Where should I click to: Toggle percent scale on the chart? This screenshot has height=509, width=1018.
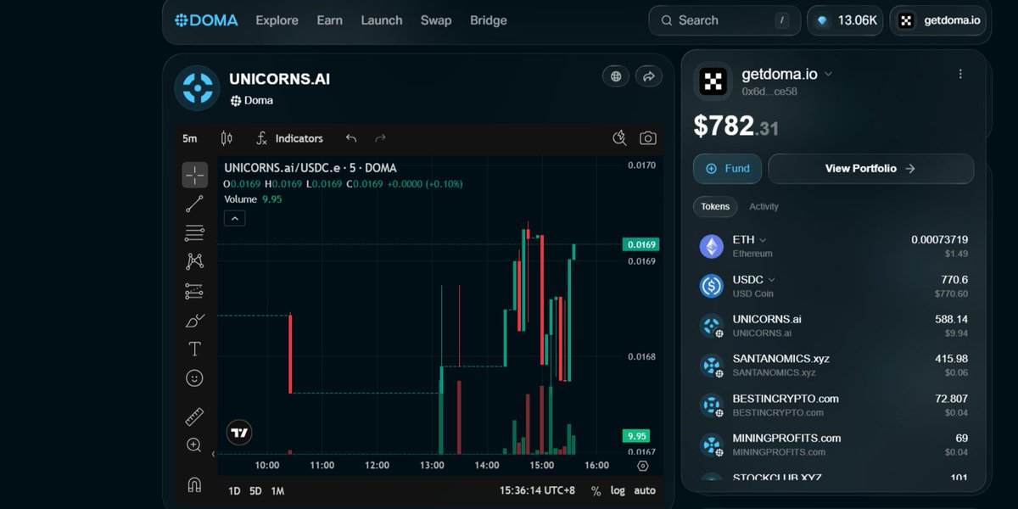pyautogui.click(x=596, y=490)
